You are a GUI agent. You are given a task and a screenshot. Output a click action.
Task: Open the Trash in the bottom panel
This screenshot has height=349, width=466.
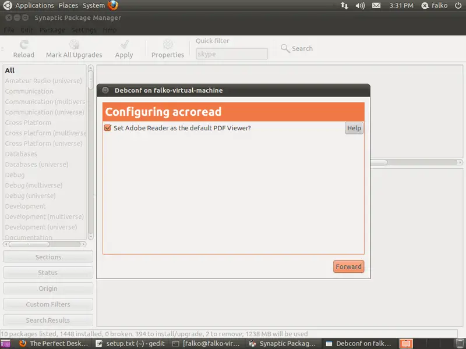pyautogui.click(x=460, y=344)
